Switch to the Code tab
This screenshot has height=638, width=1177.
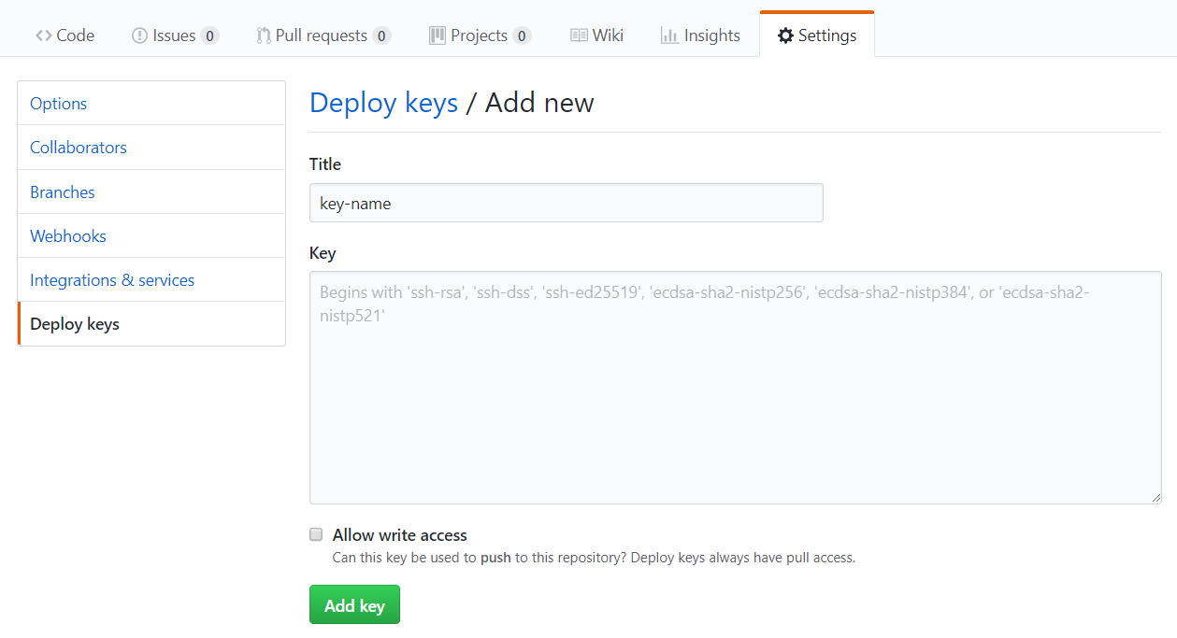(x=65, y=35)
